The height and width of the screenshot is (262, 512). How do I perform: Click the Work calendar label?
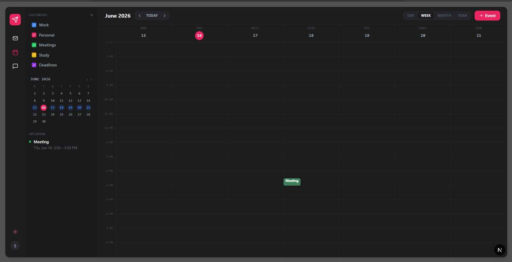[44, 25]
